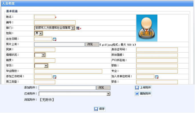Focus the 添加附件 file path field
Image resolution: width=195 pixels, height=113 pixels.
click(67, 88)
